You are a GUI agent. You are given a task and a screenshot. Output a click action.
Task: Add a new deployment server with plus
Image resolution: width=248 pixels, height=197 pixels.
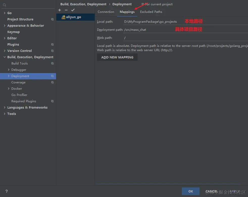[x=60, y=10]
